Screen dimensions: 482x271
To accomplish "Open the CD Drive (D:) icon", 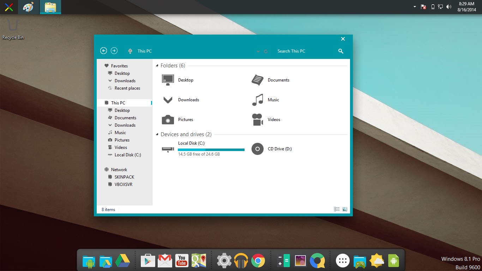I will (x=258, y=149).
